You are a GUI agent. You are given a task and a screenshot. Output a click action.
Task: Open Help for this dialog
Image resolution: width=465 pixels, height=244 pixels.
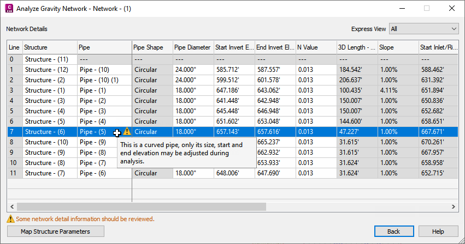[x=438, y=231]
